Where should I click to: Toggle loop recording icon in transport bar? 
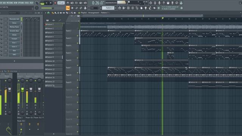[85, 3]
